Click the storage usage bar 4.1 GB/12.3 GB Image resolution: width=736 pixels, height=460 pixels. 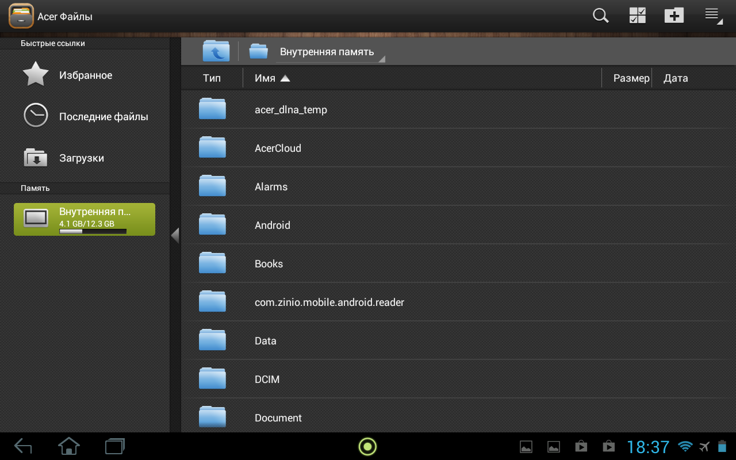tap(93, 231)
